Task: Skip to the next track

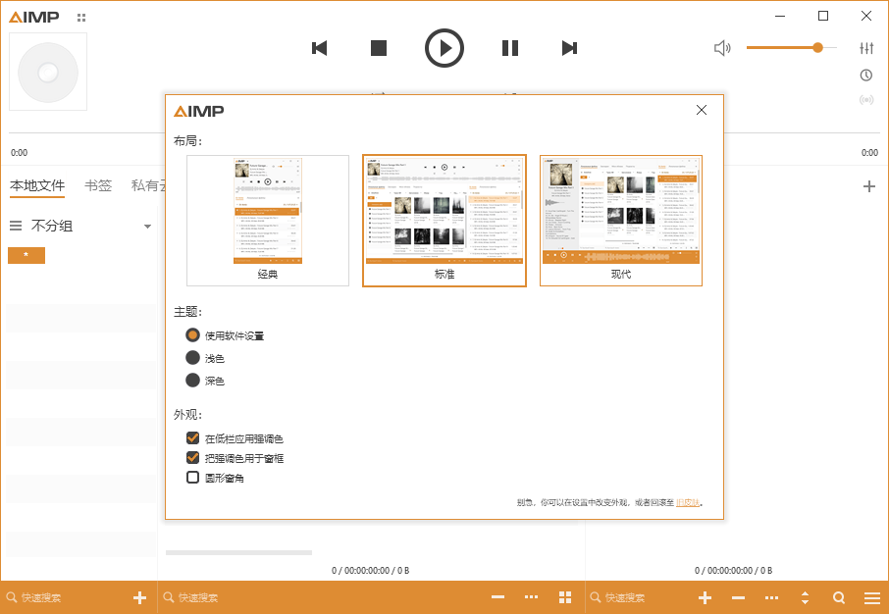Action: 569,48
